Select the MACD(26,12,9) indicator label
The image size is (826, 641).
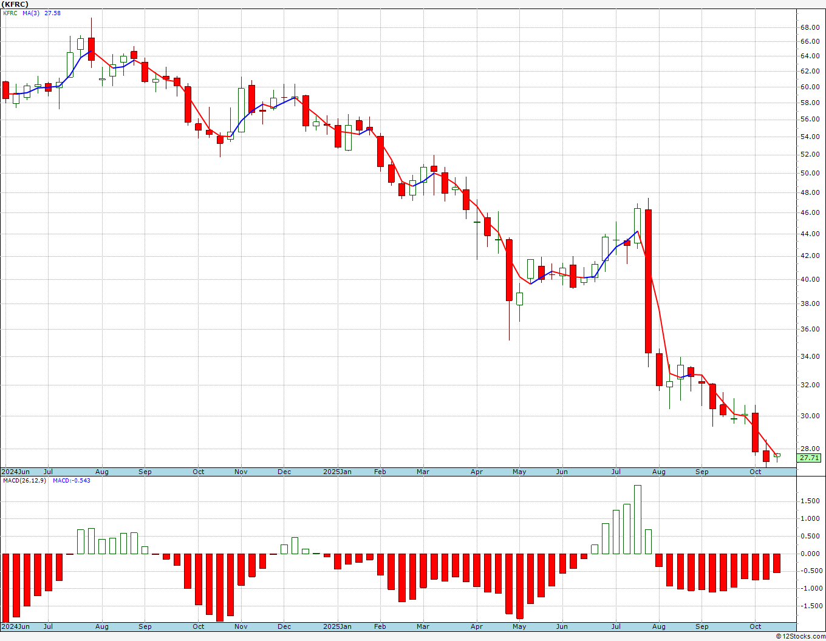(x=26, y=481)
